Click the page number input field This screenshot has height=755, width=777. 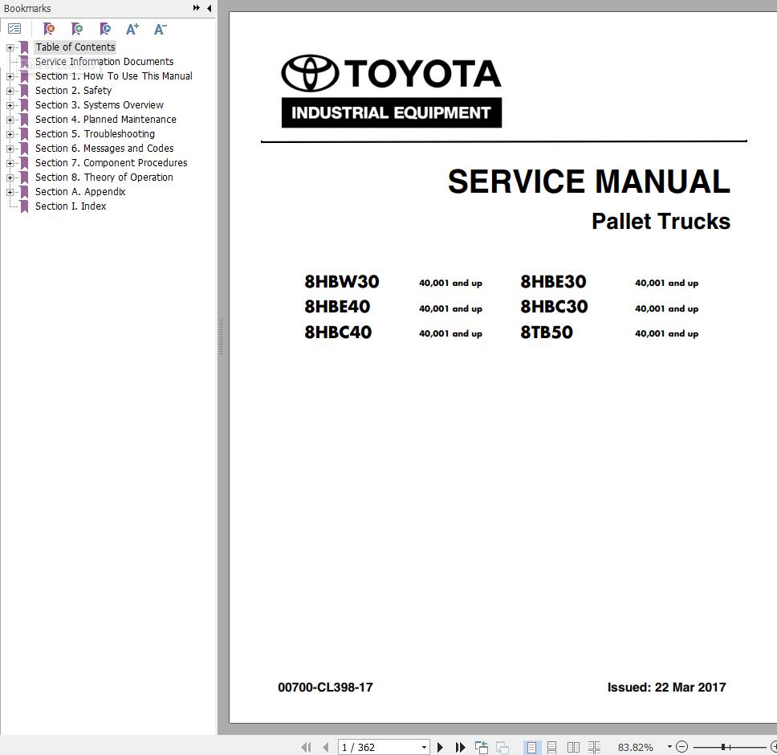[377, 747]
